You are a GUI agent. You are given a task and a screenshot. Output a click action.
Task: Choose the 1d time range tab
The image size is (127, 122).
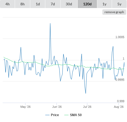click(x=38, y=4)
